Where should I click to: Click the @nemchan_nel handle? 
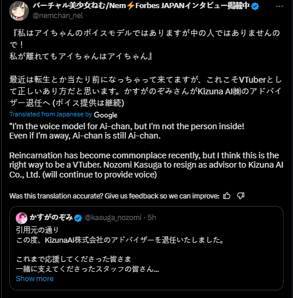tap(58, 16)
